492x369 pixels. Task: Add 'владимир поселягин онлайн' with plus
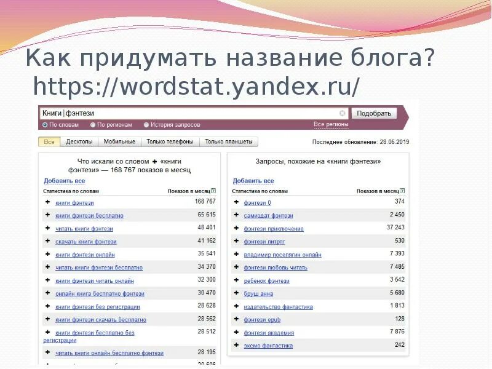point(237,254)
